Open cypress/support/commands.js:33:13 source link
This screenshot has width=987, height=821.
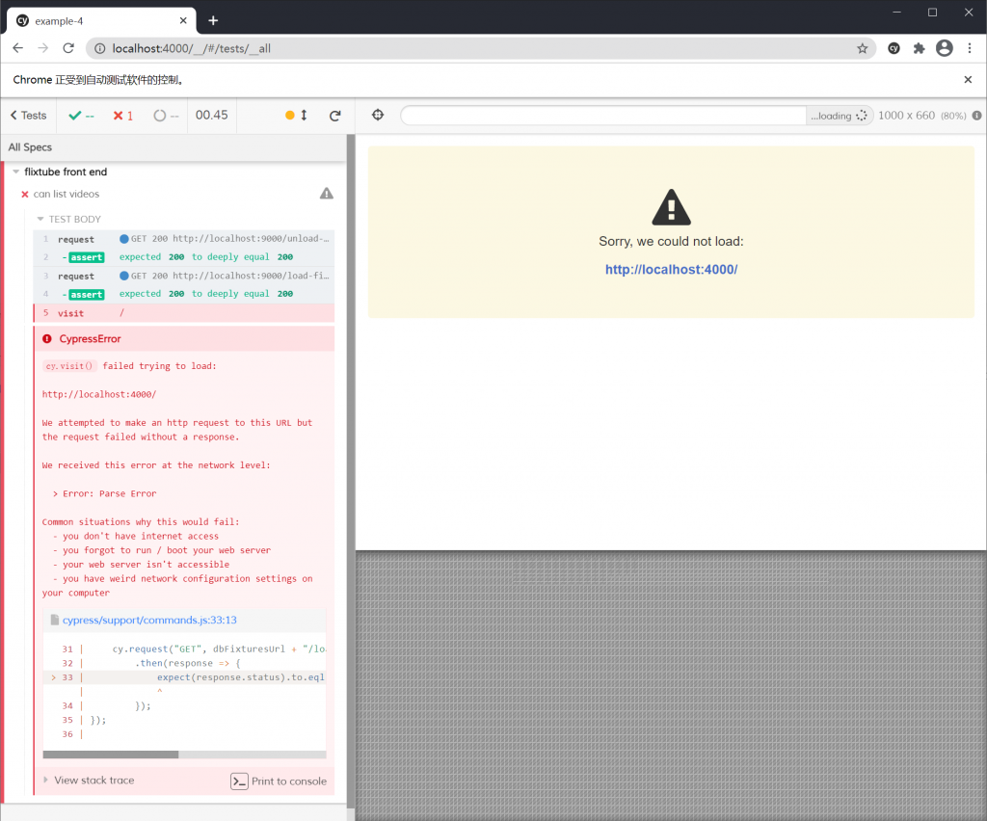pos(148,620)
